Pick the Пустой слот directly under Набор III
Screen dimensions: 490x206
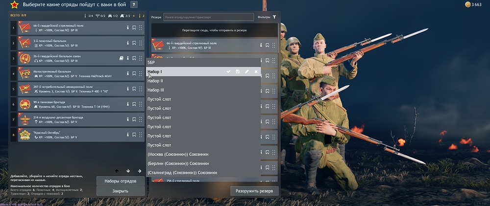click(203, 99)
